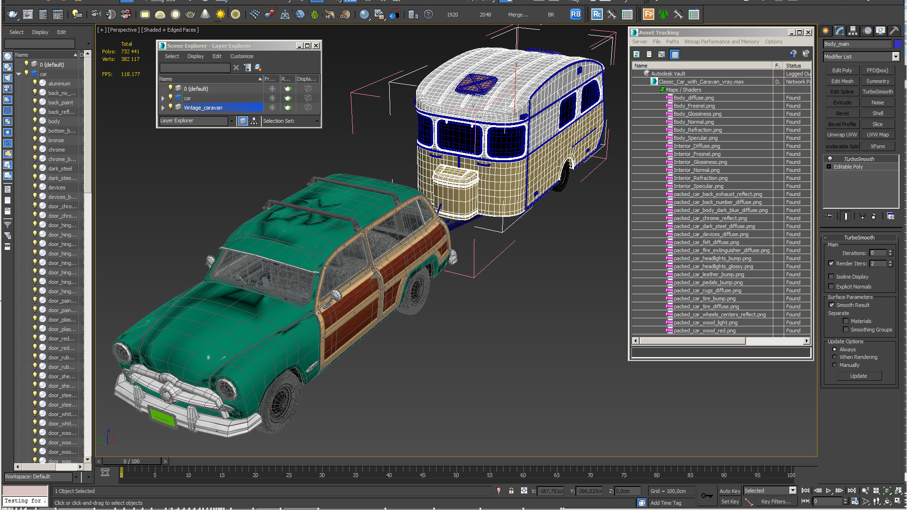The height and width of the screenshot is (510, 907).
Task: Click the Symmetry modifier button
Action: pos(877,81)
